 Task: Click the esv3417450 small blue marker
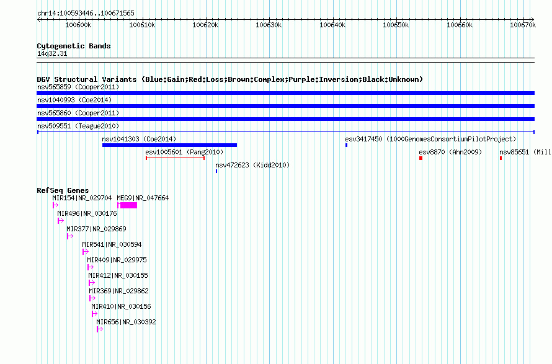(x=347, y=145)
